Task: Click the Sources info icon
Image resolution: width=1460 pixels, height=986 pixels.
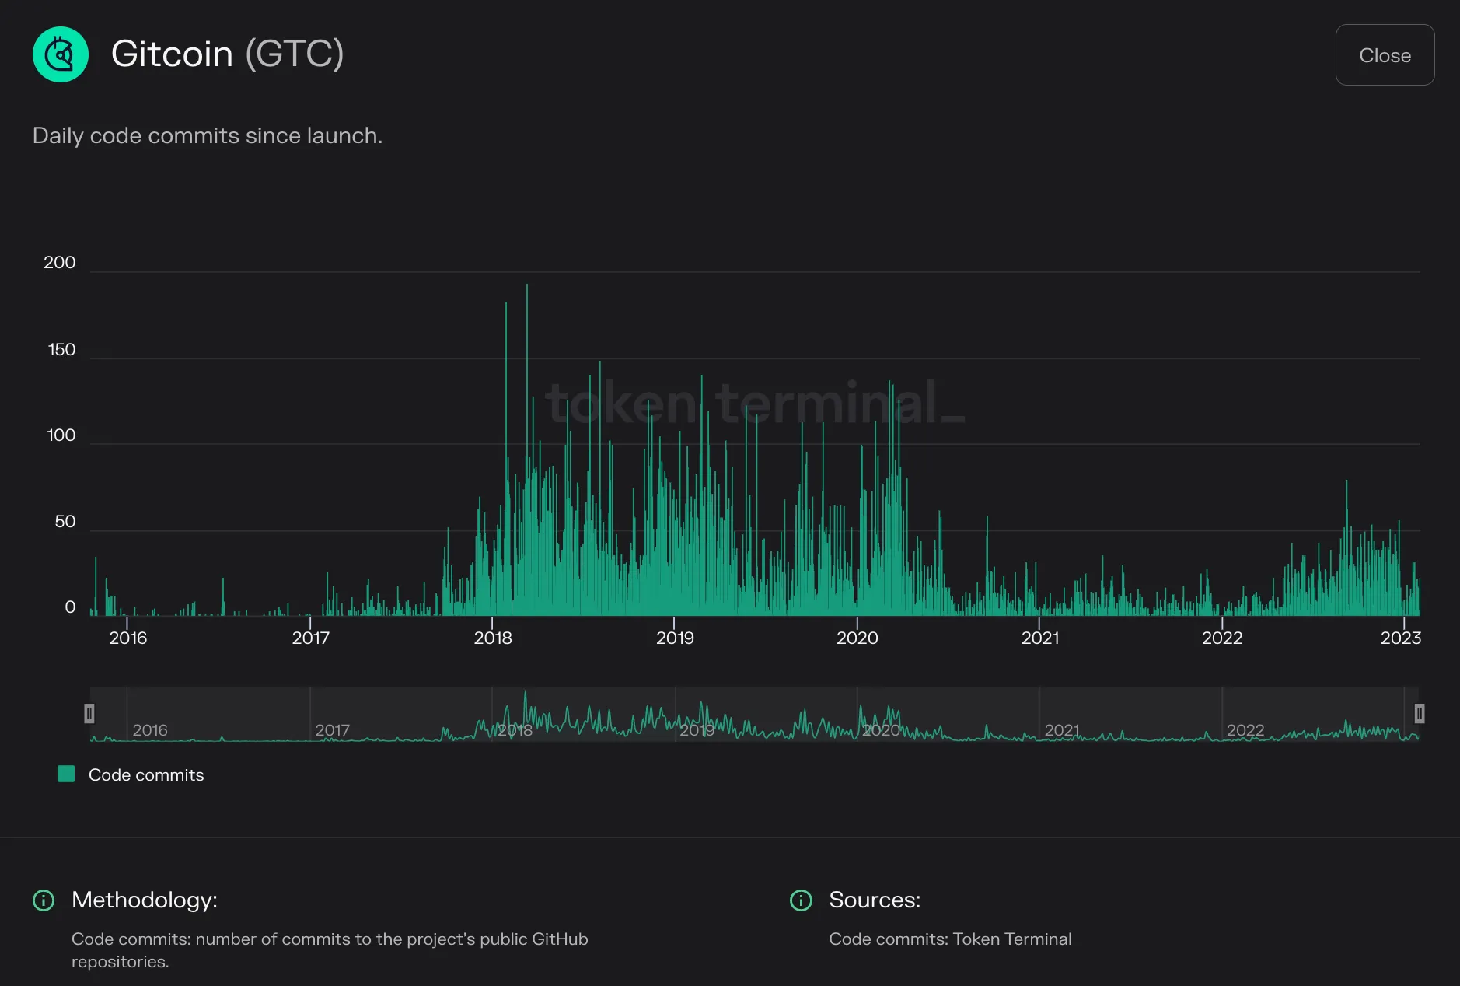Action: point(801,900)
